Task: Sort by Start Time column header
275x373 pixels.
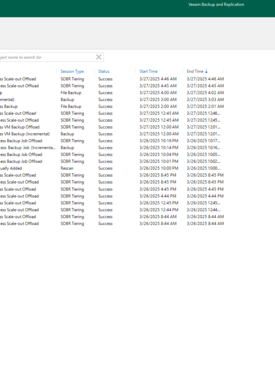Action: click(148, 71)
